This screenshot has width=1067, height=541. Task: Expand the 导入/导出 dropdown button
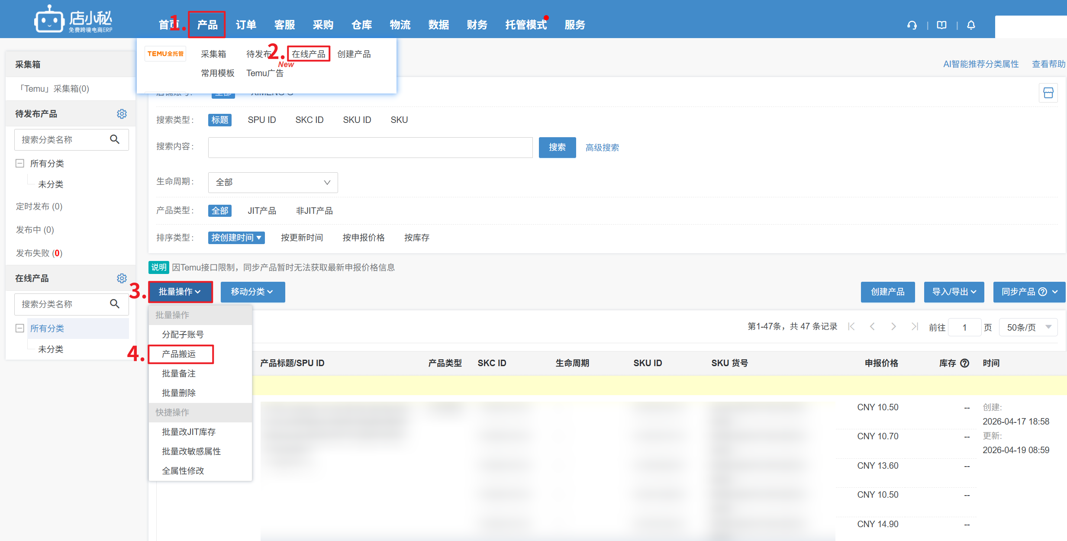pyautogui.click(x=954, y=292)
